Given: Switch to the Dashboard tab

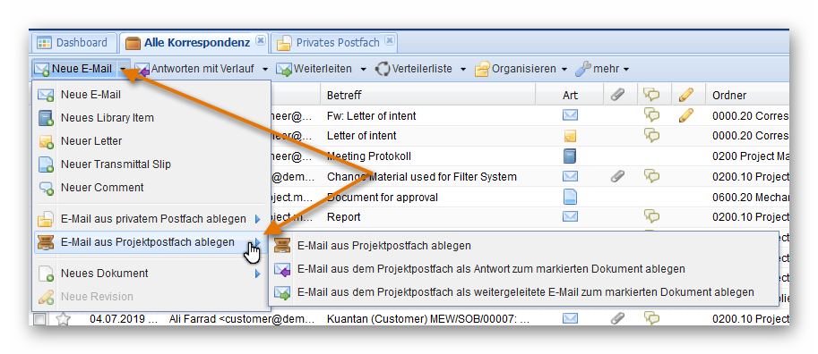Looking at the screenshot, I should (73, 43).
